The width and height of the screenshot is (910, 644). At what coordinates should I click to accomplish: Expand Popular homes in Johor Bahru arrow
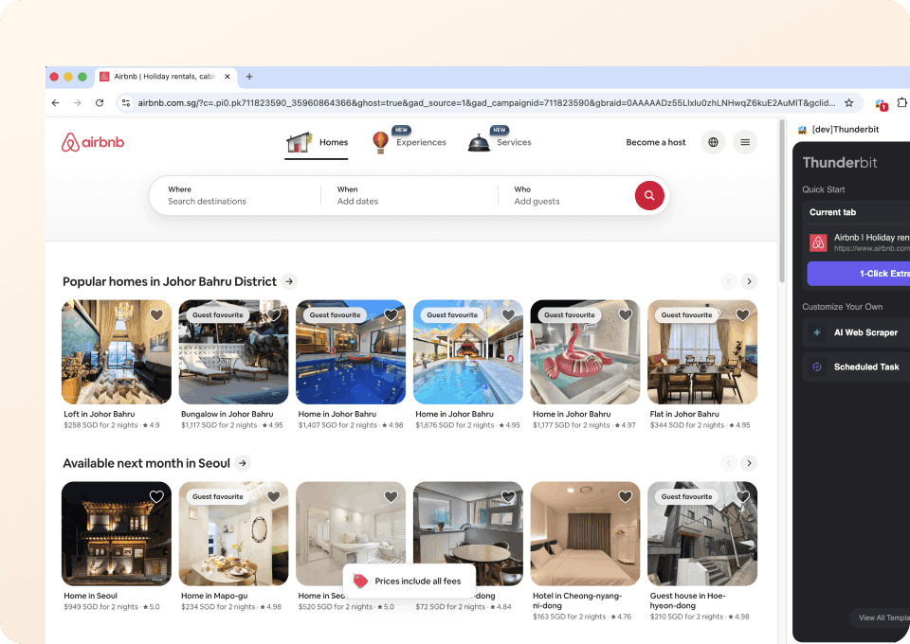point(289,281)
